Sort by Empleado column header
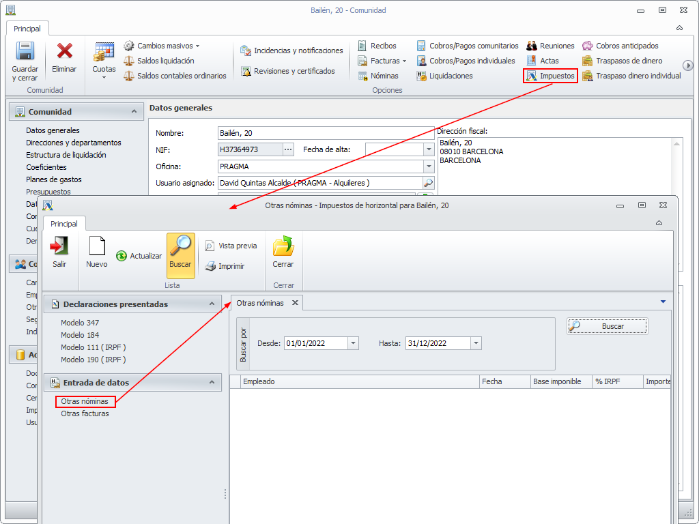 [360, 381]
